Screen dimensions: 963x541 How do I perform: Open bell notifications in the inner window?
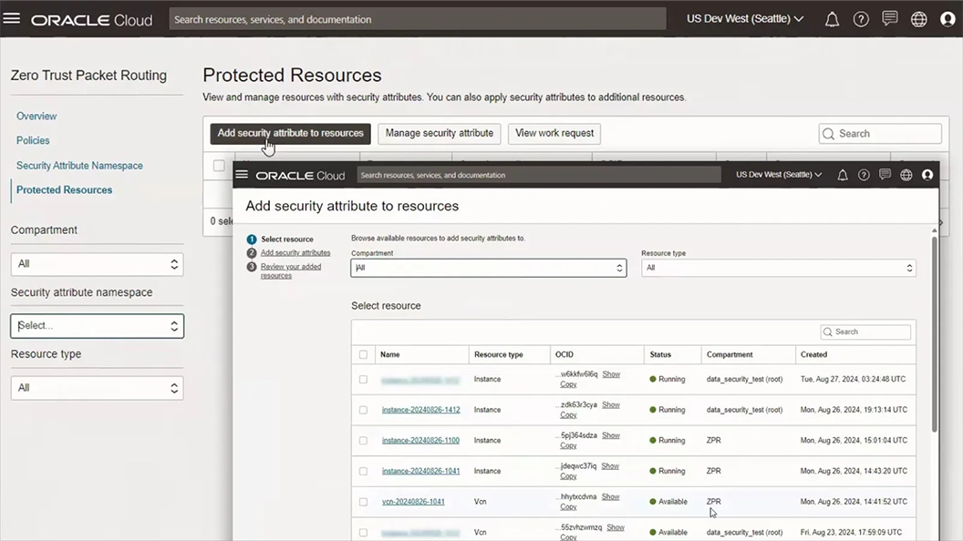click(843, 175)
